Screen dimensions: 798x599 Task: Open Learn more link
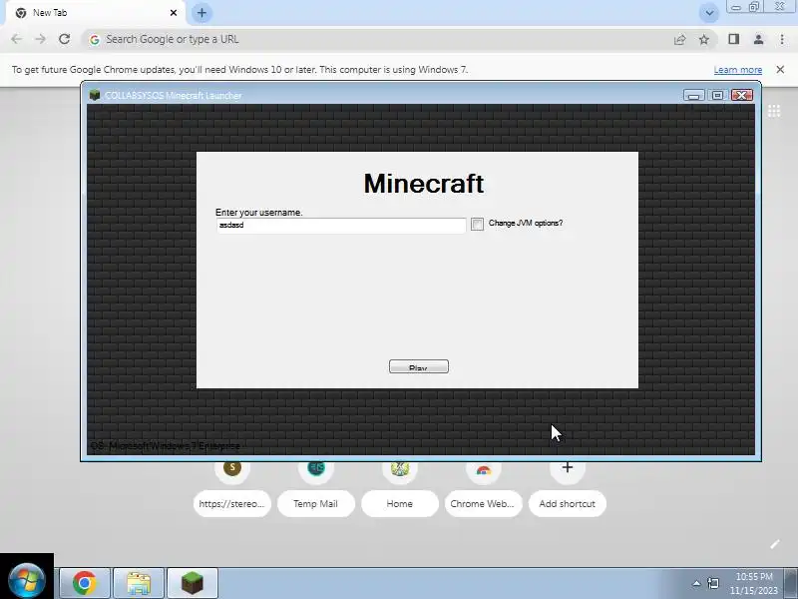737,70
